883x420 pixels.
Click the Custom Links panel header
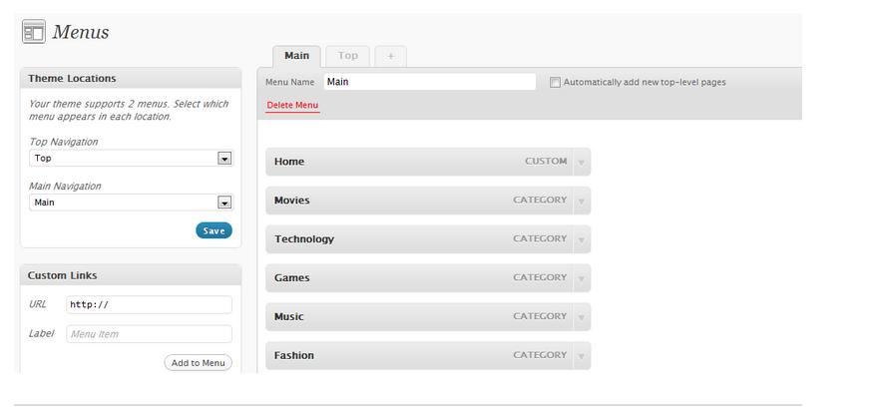[x=130, y=275]
